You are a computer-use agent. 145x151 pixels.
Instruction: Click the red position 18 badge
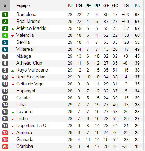coord(5,133)
